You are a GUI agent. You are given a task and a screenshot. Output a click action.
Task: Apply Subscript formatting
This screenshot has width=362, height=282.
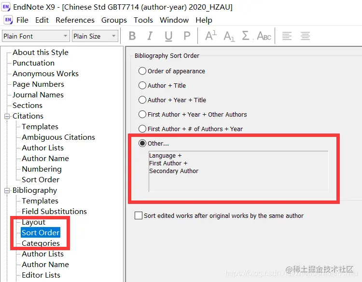coord(229,36)
